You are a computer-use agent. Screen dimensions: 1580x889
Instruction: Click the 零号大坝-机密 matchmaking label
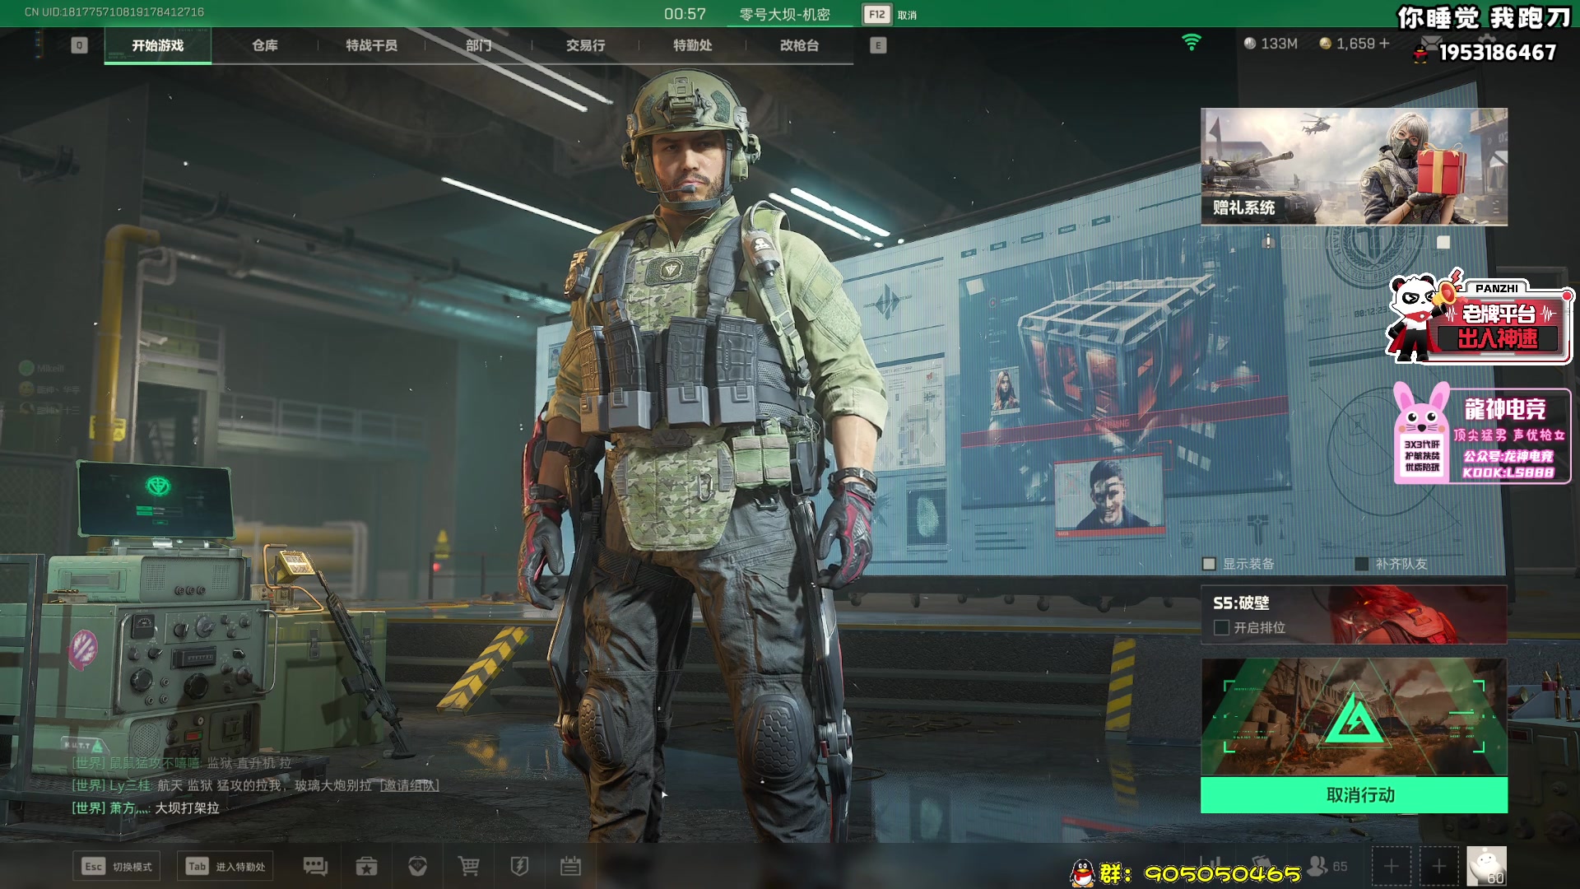(784, 15)
